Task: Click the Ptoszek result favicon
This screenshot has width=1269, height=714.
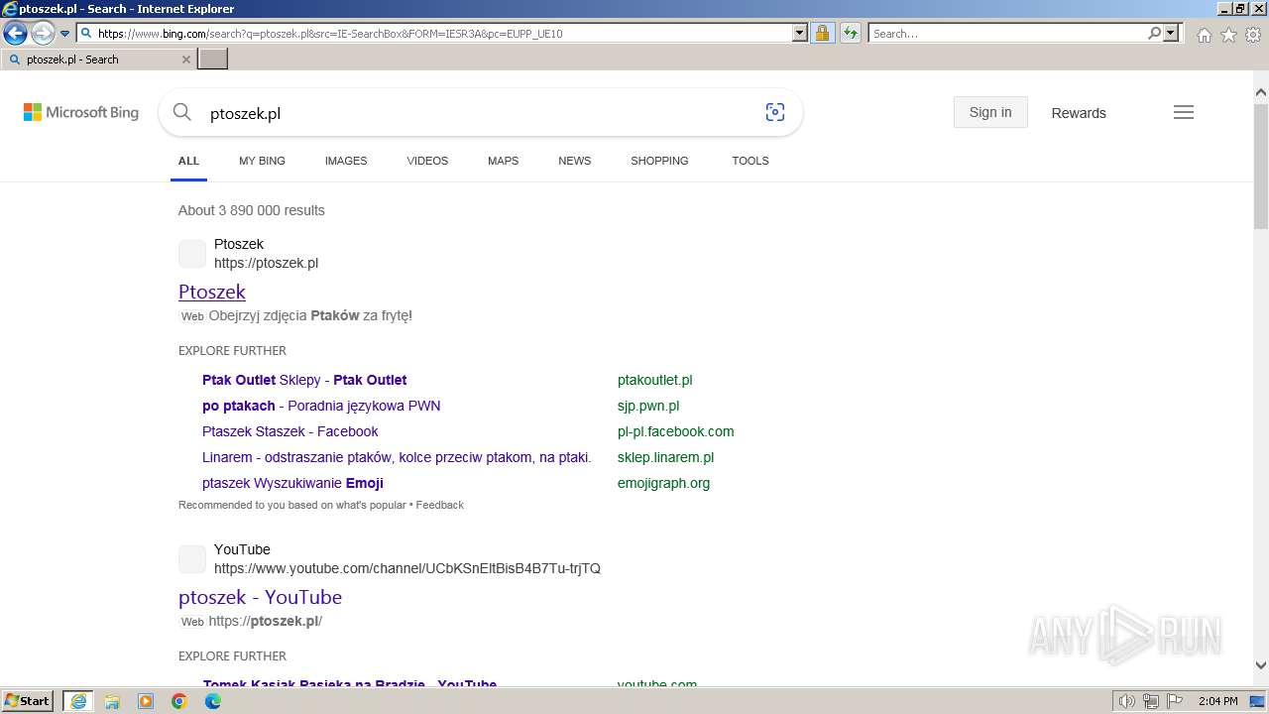Action: [x=192, y=254]
